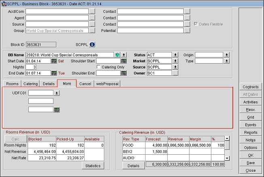The height and width of the screenshot is (177, 264).
Task: Open the UDFC01 dropdown list
Action: [x=57, y=93]
